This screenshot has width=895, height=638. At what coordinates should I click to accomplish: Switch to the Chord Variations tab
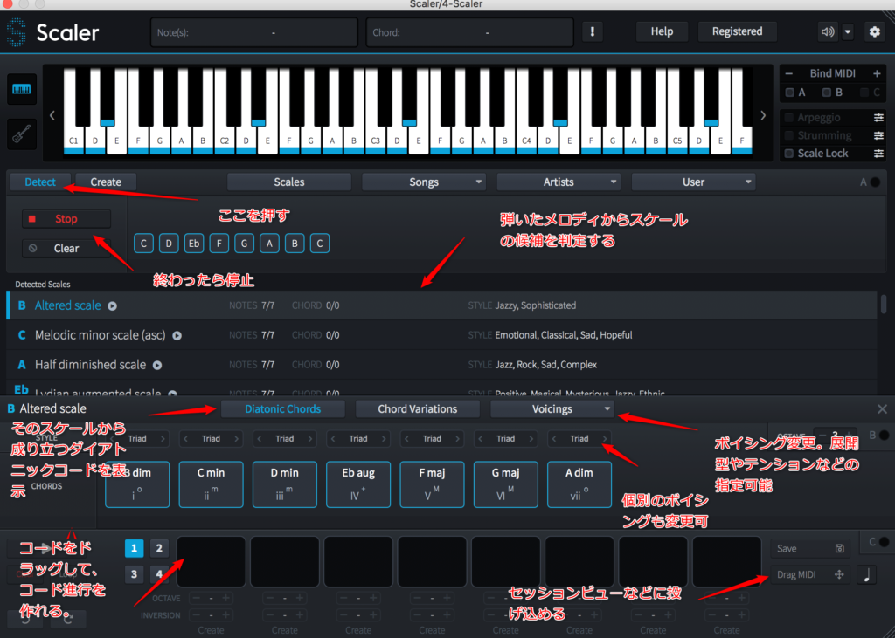[417, 408]
